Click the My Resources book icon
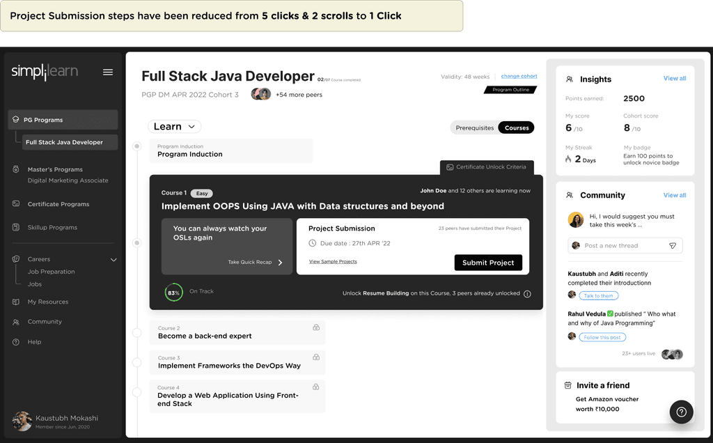The image size is (713, 443). 16,302
